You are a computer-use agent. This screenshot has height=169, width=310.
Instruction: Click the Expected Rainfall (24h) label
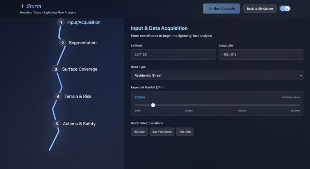(x=147, y=87)
